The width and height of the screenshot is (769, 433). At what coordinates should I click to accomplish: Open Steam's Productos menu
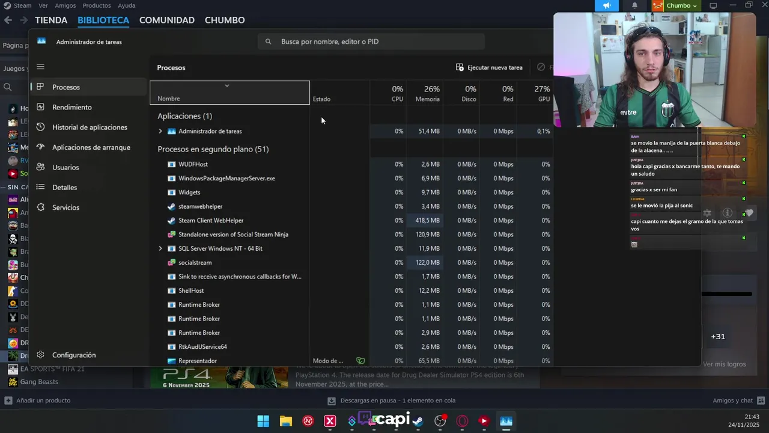tap(97, 5)
